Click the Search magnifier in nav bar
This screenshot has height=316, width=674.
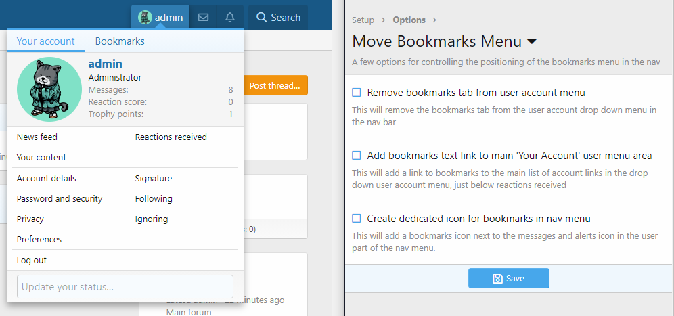(262, 18)
